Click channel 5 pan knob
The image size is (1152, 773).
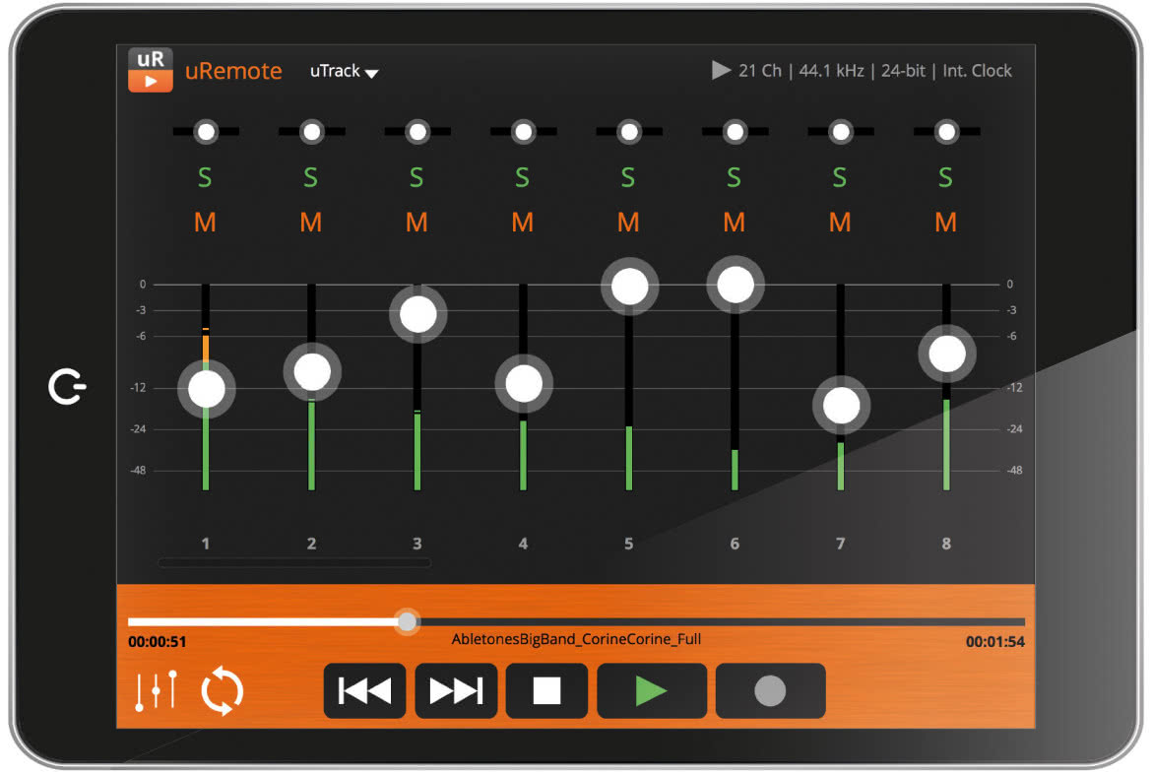coord(629,132)
